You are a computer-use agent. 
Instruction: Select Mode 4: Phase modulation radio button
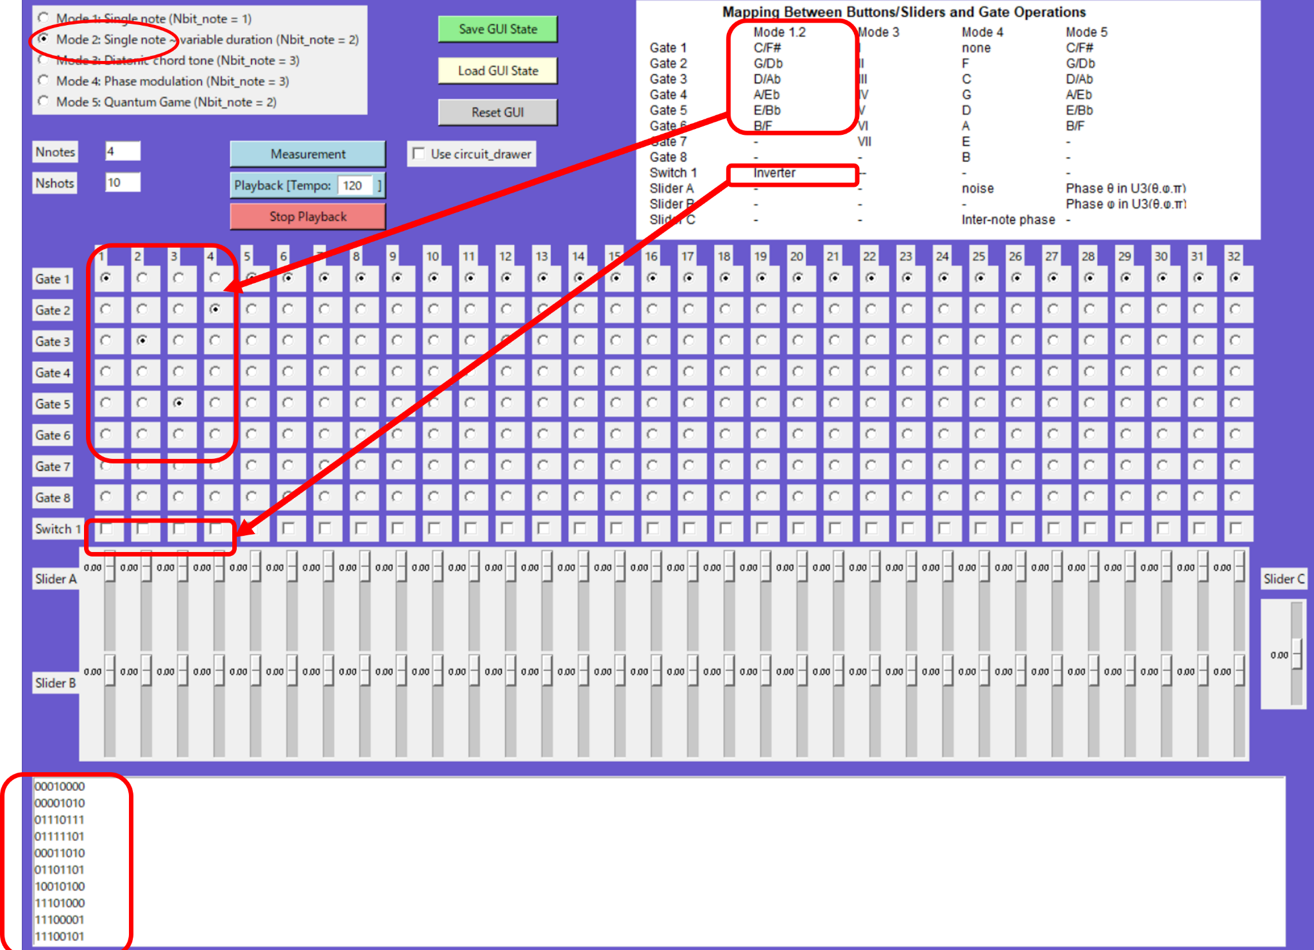point(43,81)
